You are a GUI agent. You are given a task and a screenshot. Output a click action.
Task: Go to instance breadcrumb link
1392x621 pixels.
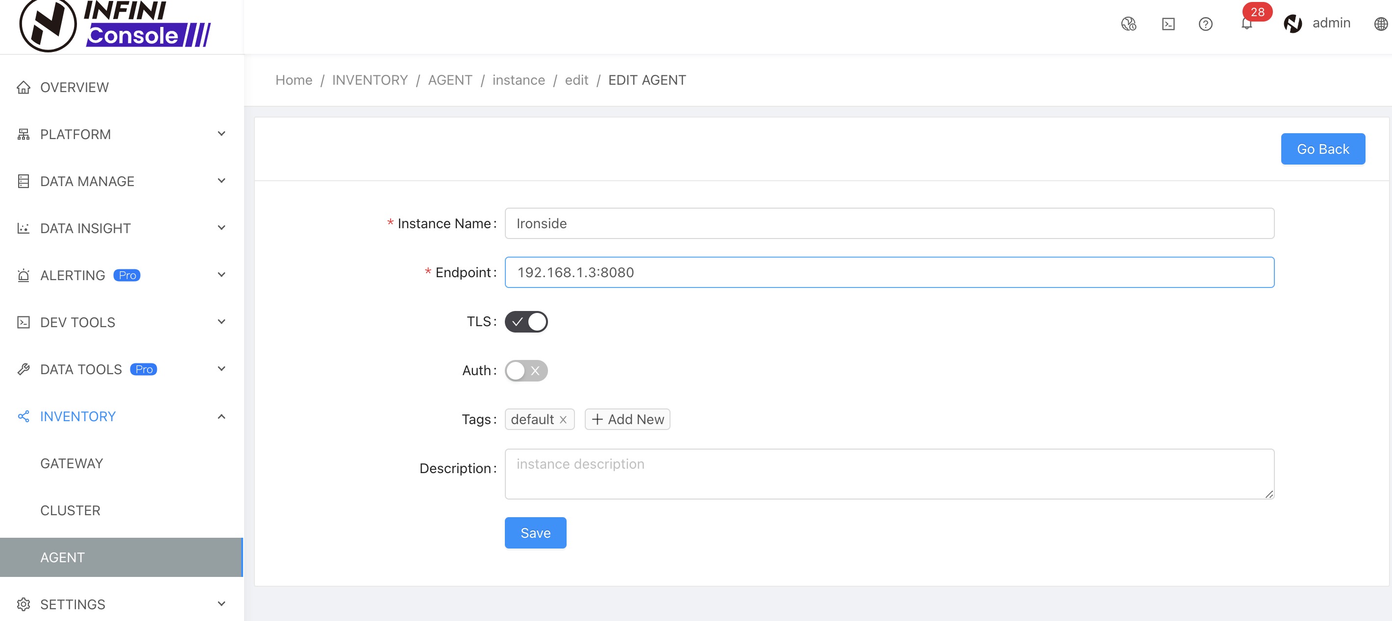point(518,80)
